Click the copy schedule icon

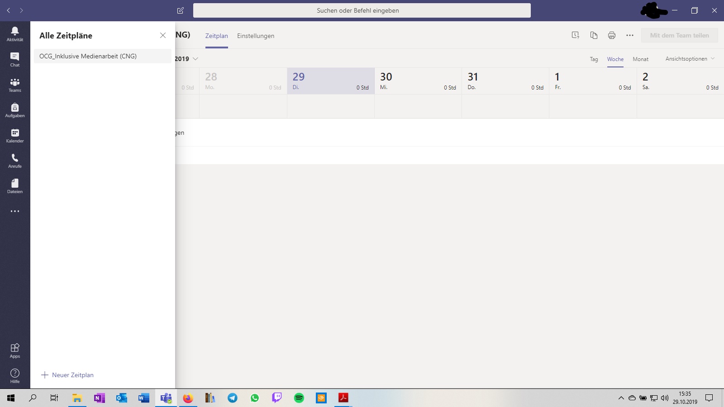pyautogui.click(x=594, y=35)
